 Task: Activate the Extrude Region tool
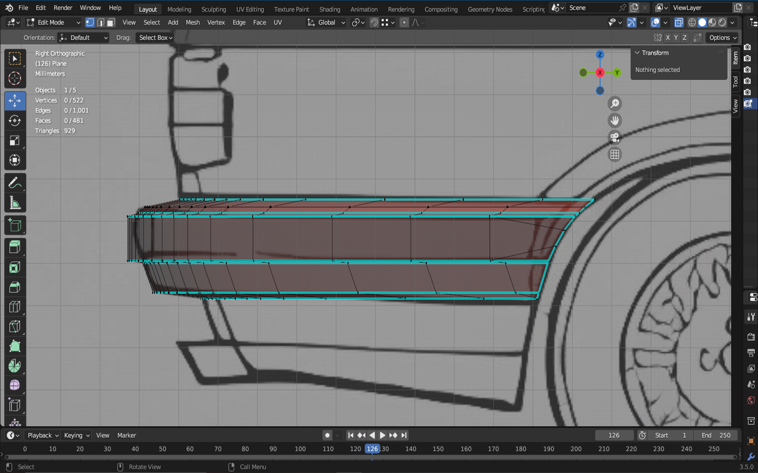click(x=15, y=246)
